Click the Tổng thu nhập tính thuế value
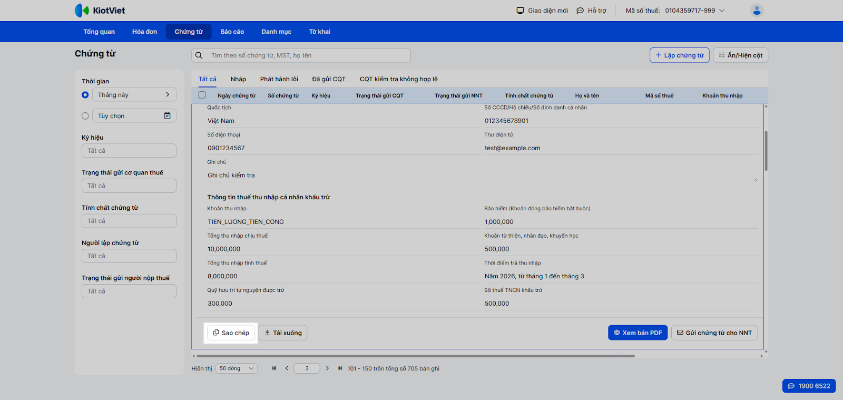Screen dimensions: 843x400 coord(344,276)
